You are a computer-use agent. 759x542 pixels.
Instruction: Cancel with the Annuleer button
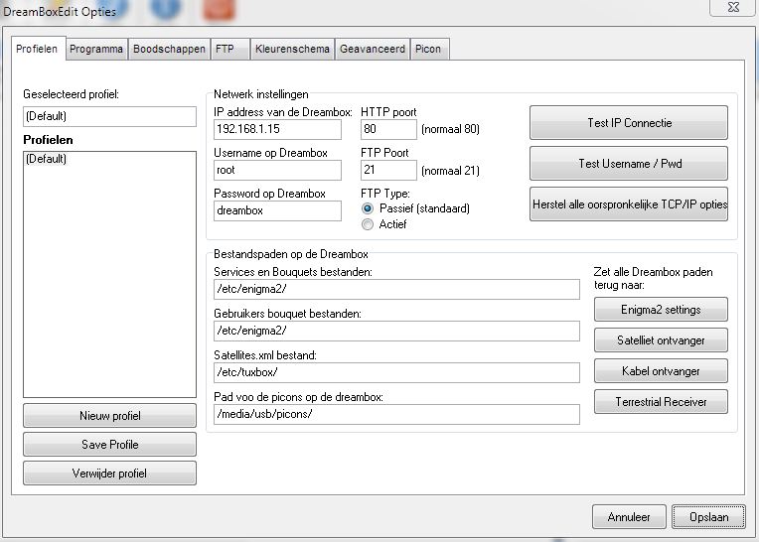629,517
